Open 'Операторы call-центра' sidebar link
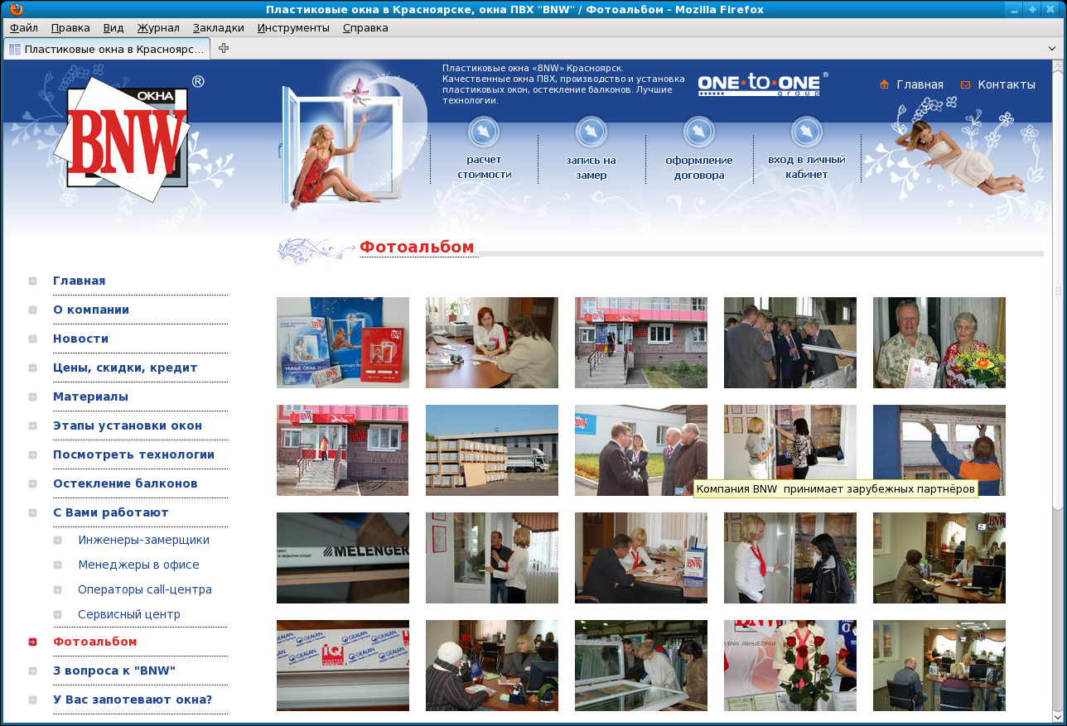Viewport: 1067px width, 726px height. [145, 589]
